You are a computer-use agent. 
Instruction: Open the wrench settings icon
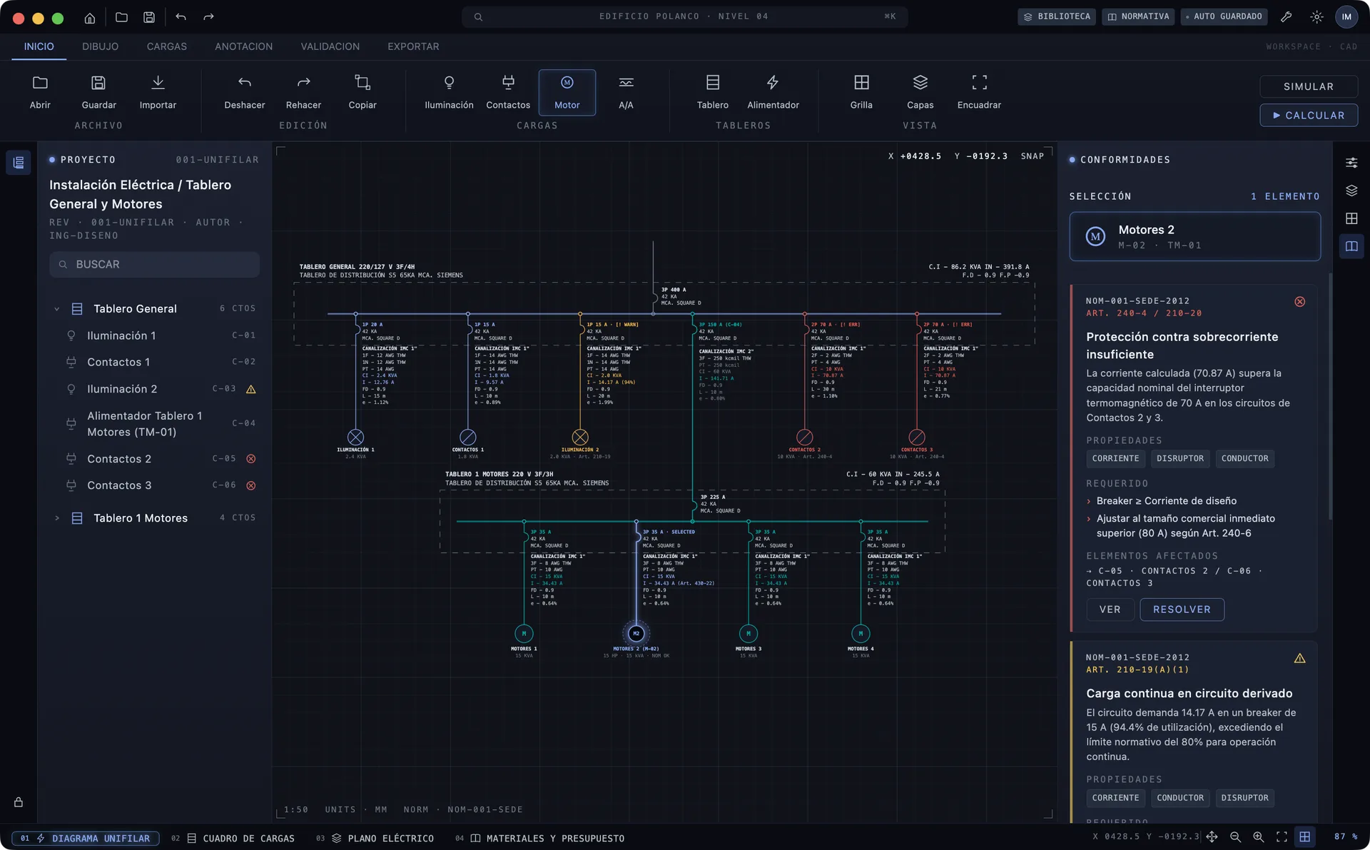point(1286,16)
